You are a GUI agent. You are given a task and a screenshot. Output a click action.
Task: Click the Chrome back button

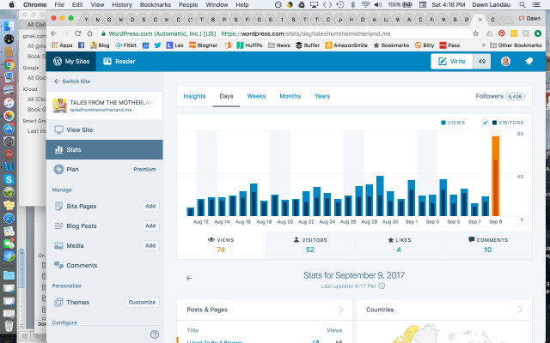point(53,33)
